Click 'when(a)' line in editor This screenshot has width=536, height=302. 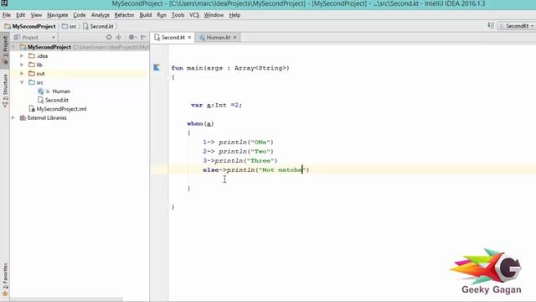point(200,123)
